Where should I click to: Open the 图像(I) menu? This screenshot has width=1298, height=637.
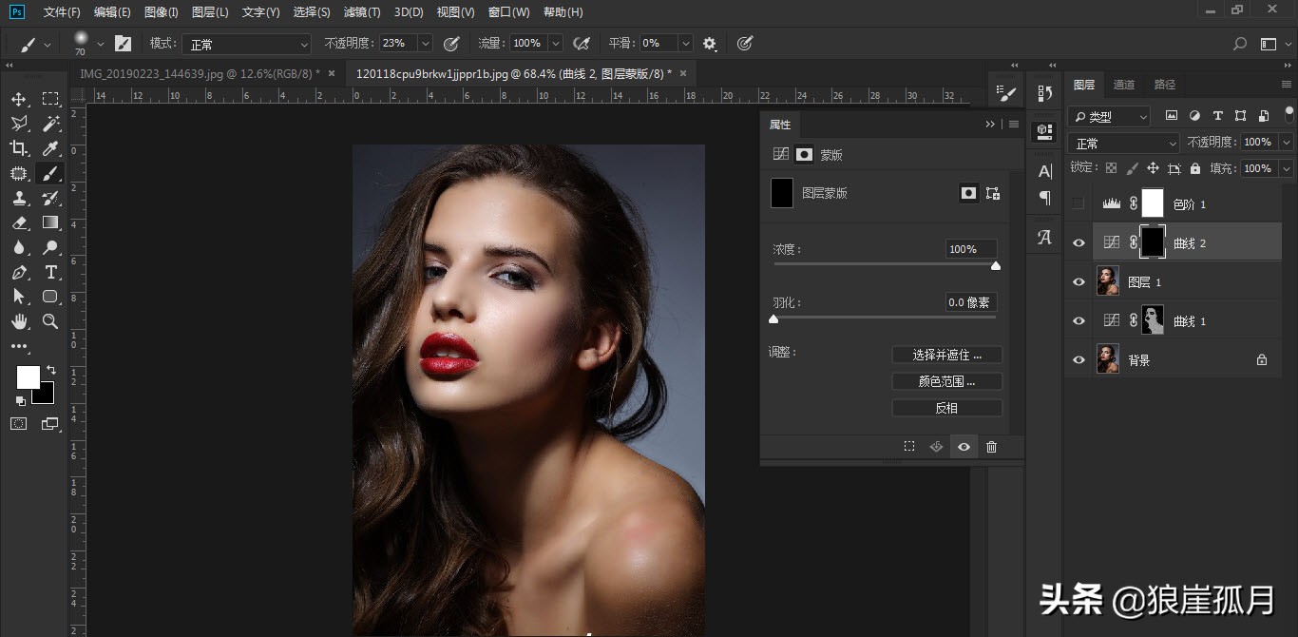[162, 12]
